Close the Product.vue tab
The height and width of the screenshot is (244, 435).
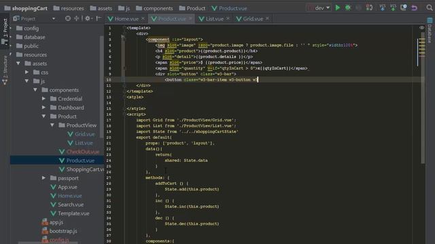click(x=190, y=18)
